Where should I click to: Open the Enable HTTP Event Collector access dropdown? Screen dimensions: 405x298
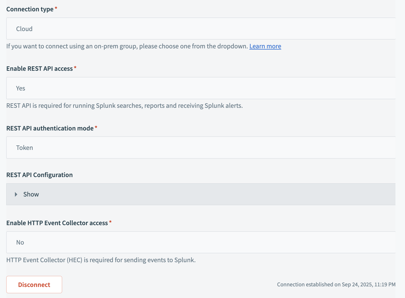pyautogui.click(x=201, y=242)
